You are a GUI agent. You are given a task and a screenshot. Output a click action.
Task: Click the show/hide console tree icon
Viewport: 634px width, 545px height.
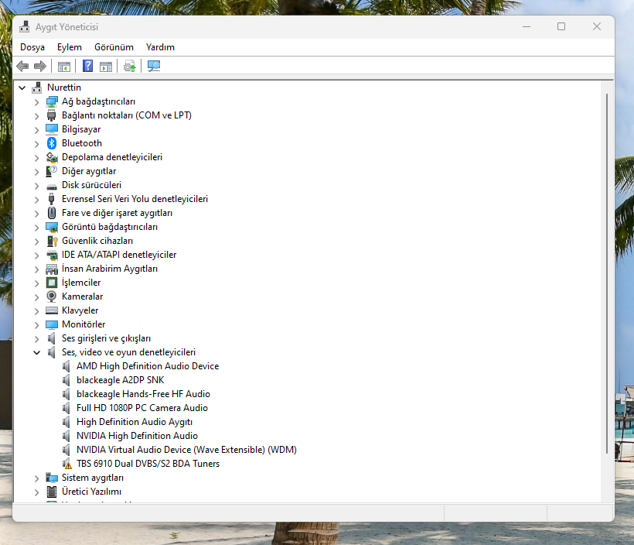[x=64, y=67]
